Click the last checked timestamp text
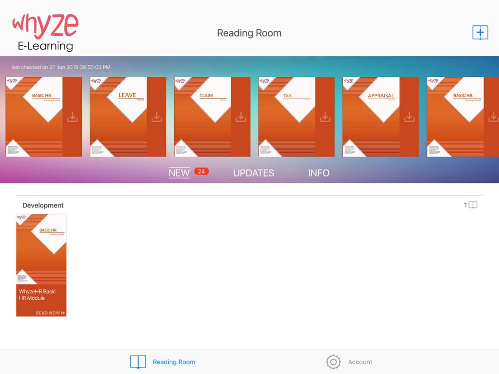 [61, 67]
